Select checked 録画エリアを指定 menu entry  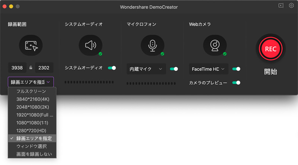point(32,138)
